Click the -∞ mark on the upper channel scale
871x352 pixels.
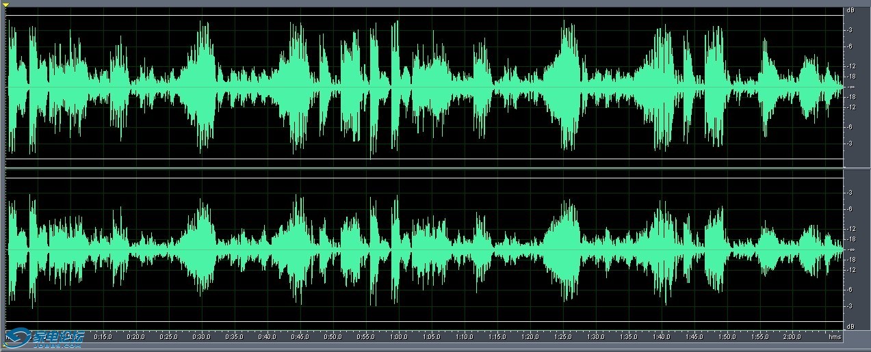pos(850,87)
